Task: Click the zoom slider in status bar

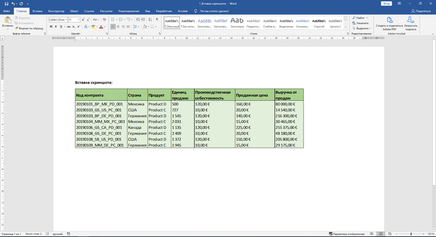Action: point(410,234)
